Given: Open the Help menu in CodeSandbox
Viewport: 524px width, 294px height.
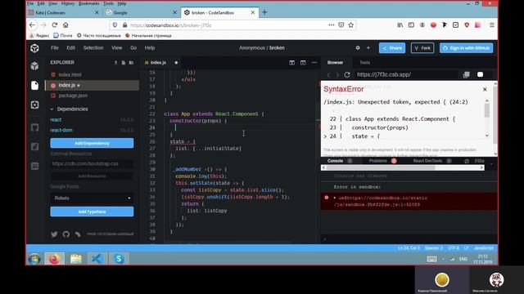Looking at the screenshot, I should (150, 48).
